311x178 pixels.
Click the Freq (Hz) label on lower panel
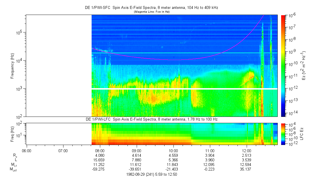point(12,133)
